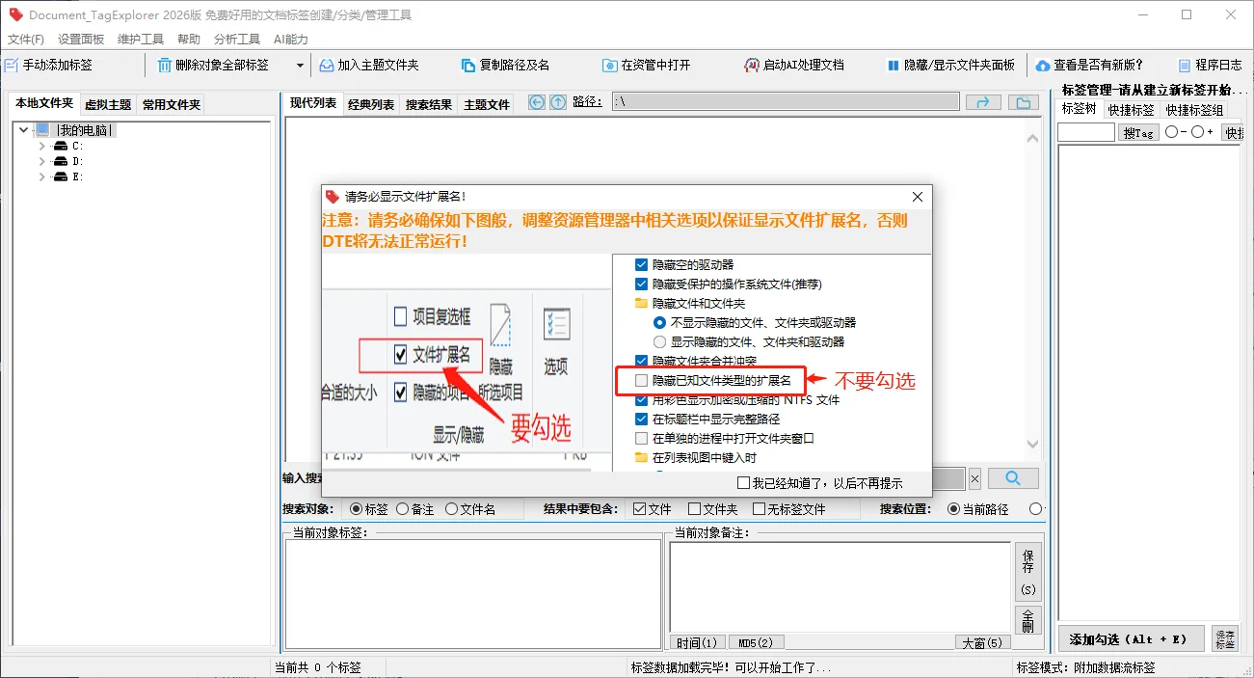Open the 维护工具 menu
1254x678 pixels.
(x=141, y=40)
